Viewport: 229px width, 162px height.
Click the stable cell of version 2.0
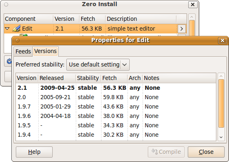[86, 97]
